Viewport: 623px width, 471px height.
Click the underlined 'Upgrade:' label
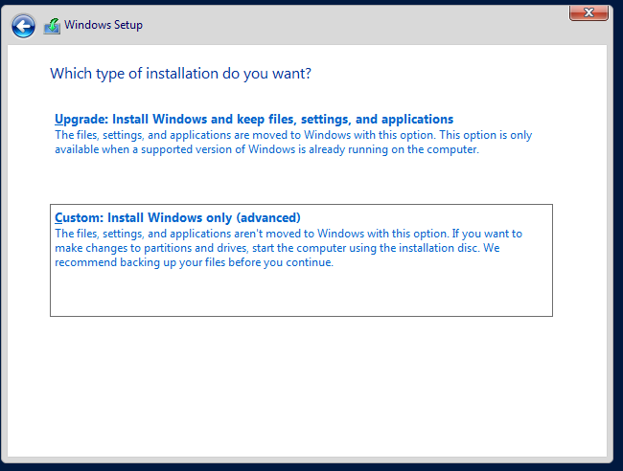tap(81, 120)
